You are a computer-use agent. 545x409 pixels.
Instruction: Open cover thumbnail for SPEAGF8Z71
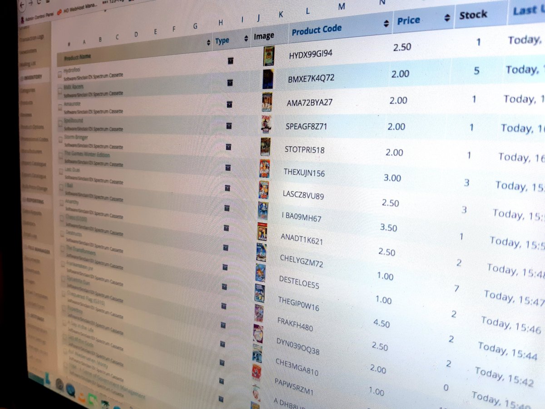point(266,124)
